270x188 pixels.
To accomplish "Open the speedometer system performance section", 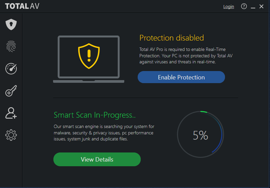I will coord(11,69).
